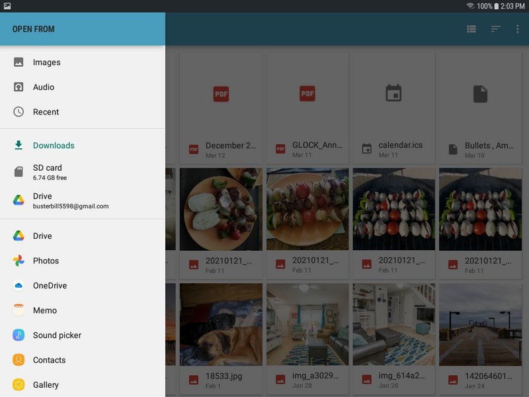The image size is (529, 397).
Task: Tap the Wi-Fi status icon
Action: pyautogui.click(x=471, y=6)
